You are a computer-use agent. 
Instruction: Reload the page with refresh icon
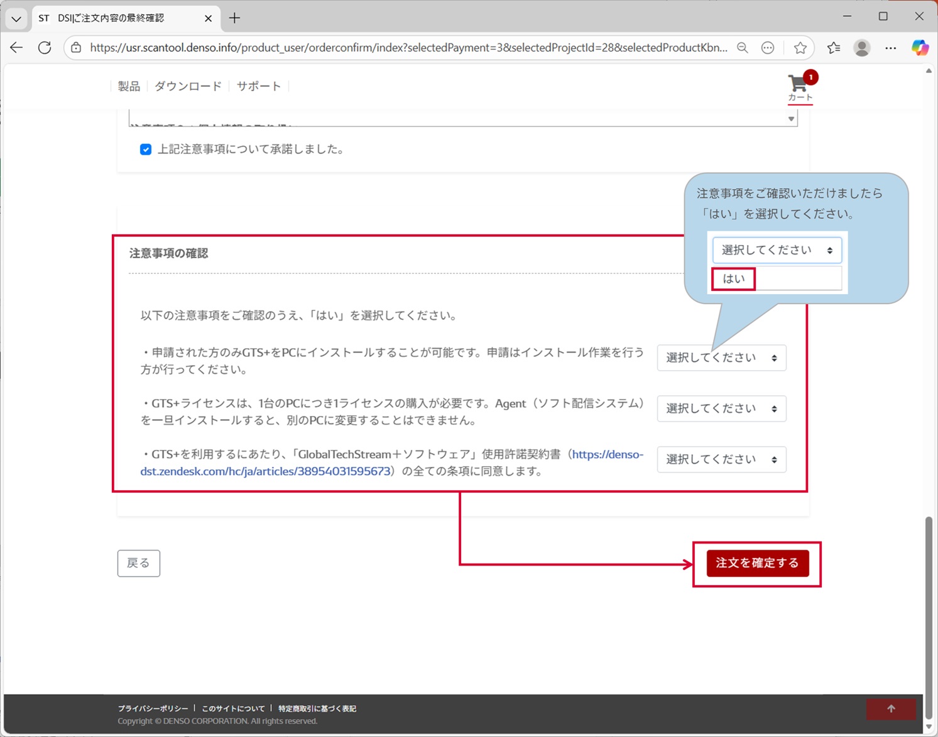45,48
